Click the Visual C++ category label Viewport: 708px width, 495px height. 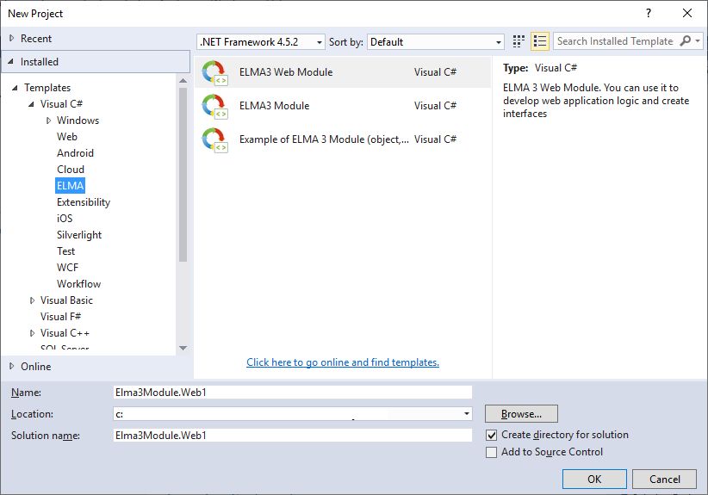pos(65,332)
